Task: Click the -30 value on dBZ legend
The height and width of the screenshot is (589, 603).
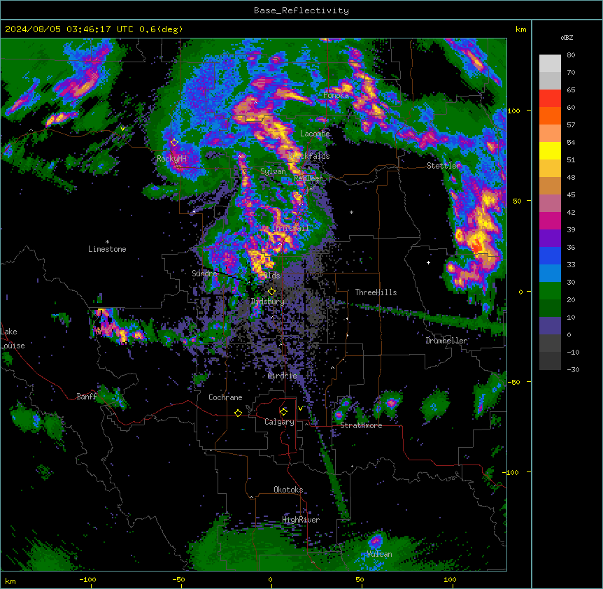Action: (573, 369)
